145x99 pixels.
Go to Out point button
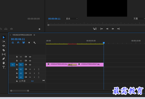118,29
